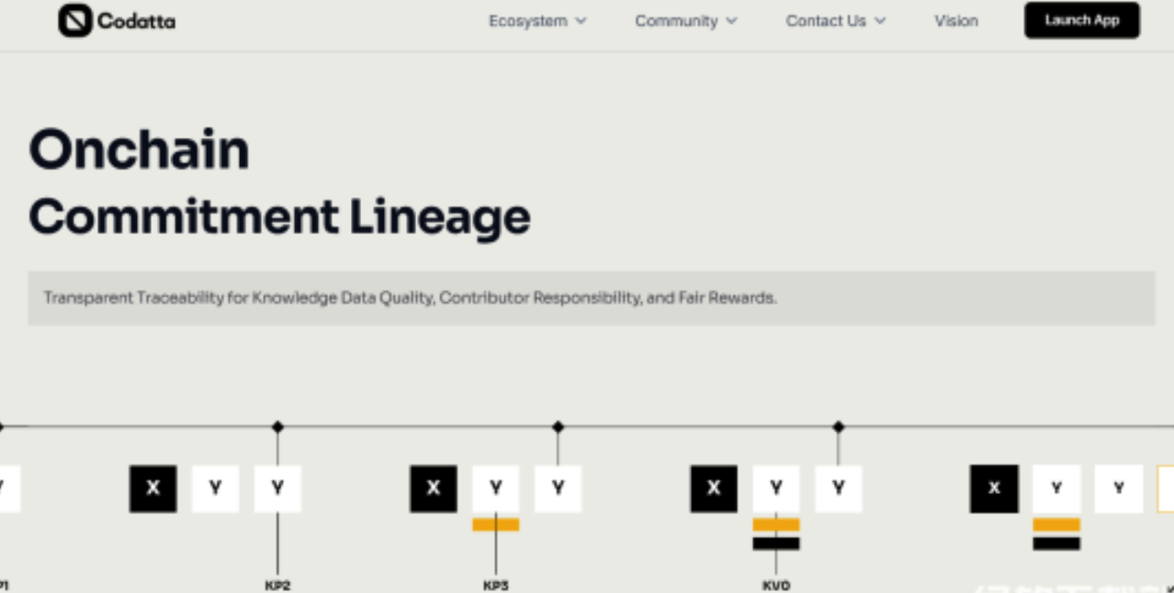Go to the Vision page
Screen dimensions: 1174x593
[956, 21]
